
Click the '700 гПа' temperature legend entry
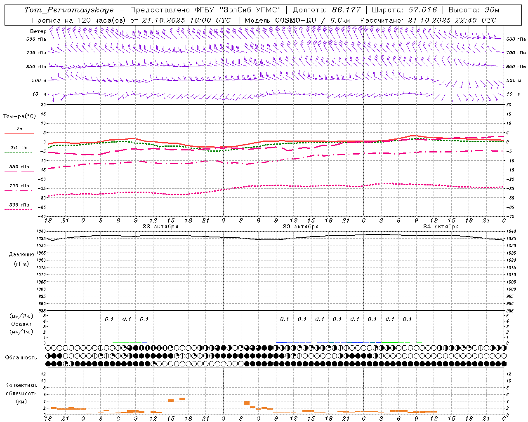[x=19, y=186]
